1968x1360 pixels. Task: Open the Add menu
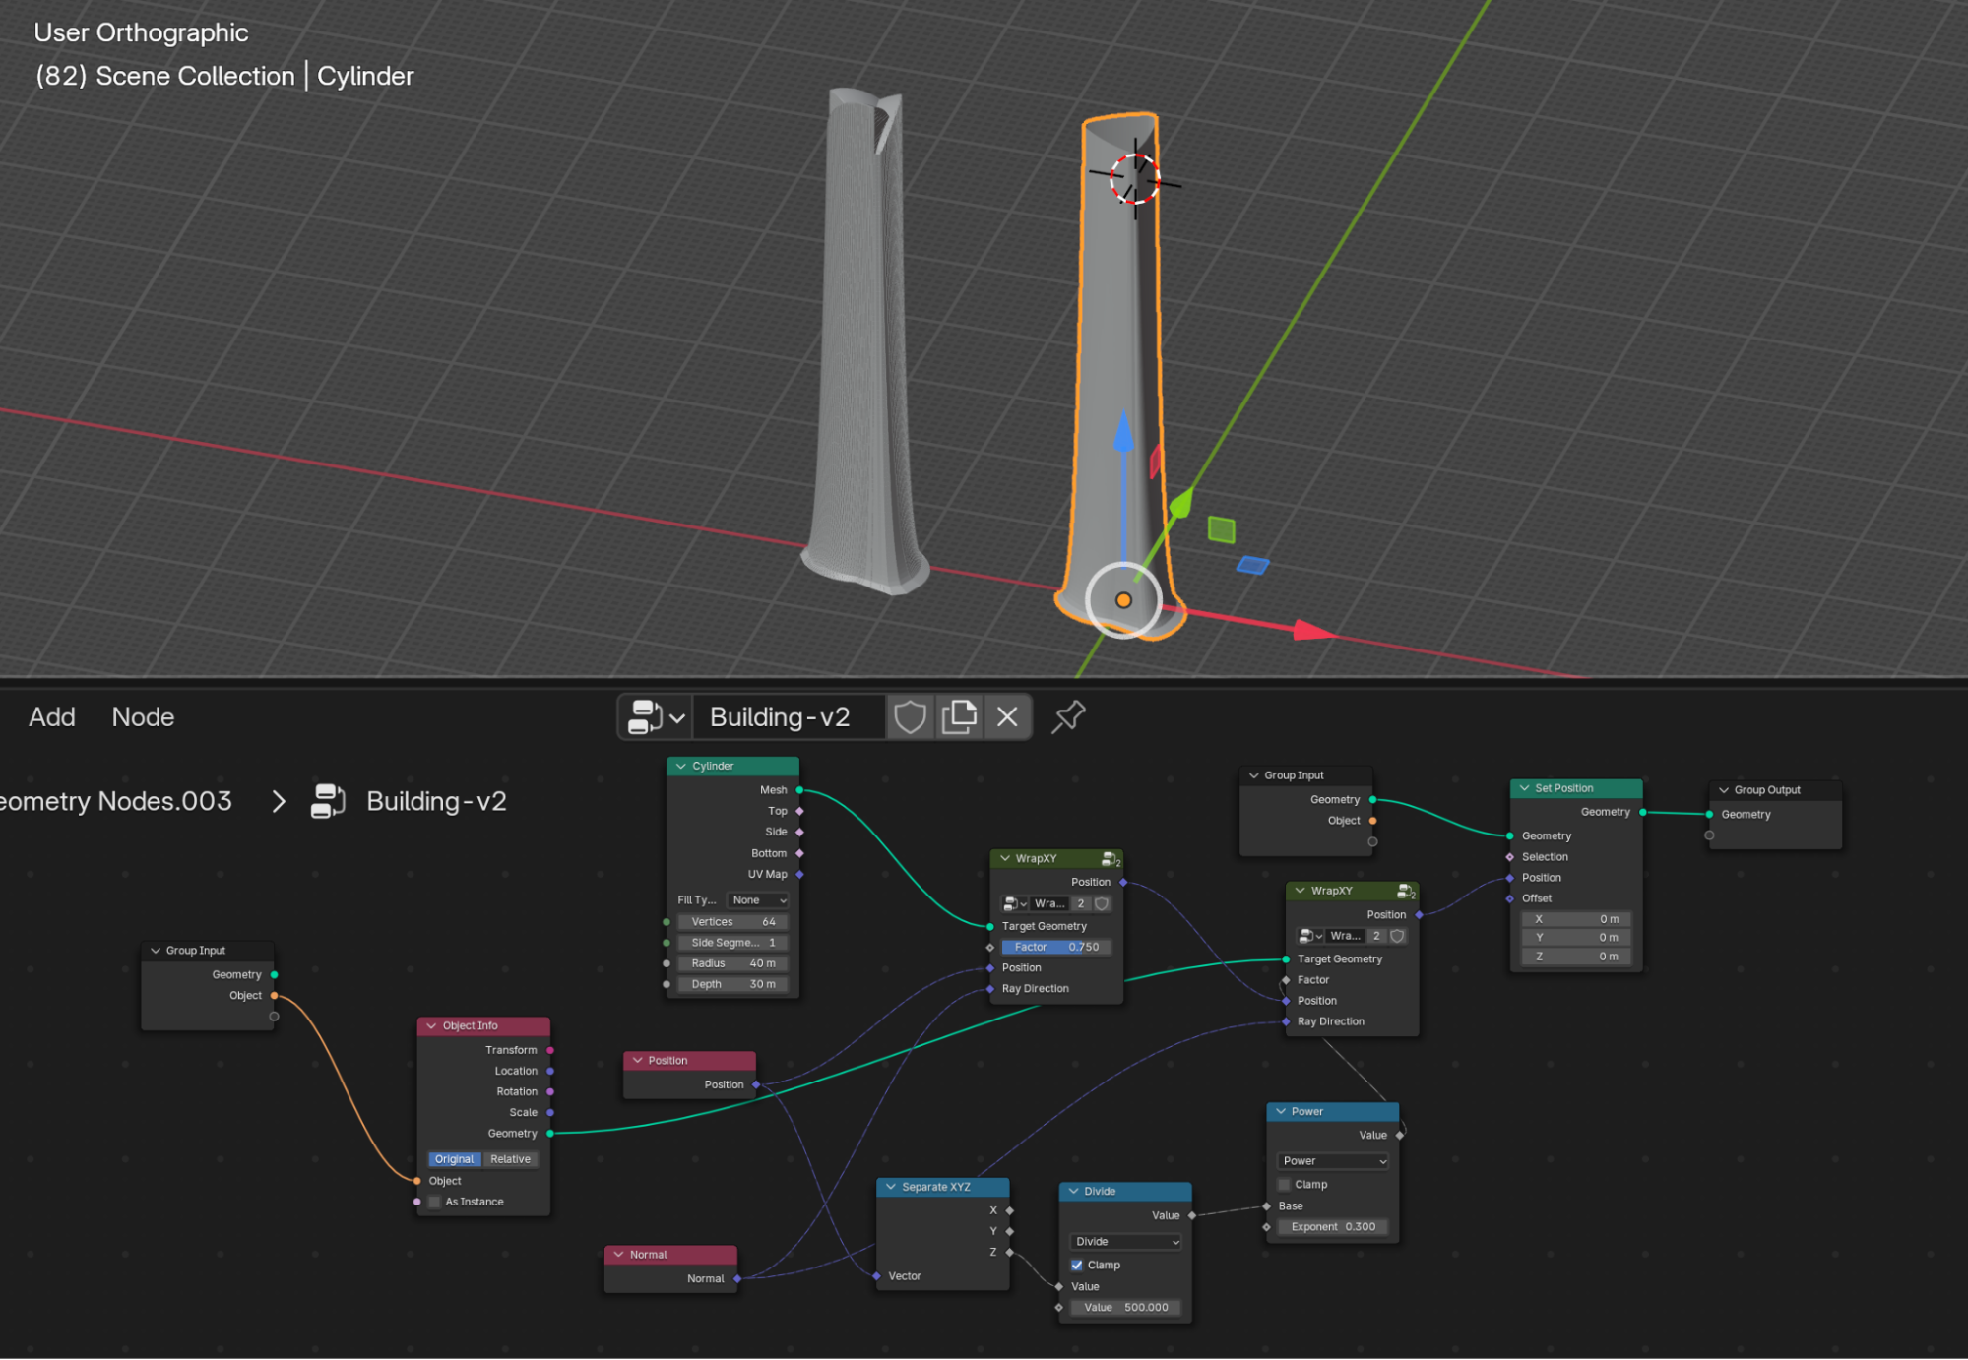[x=52, y=717]
